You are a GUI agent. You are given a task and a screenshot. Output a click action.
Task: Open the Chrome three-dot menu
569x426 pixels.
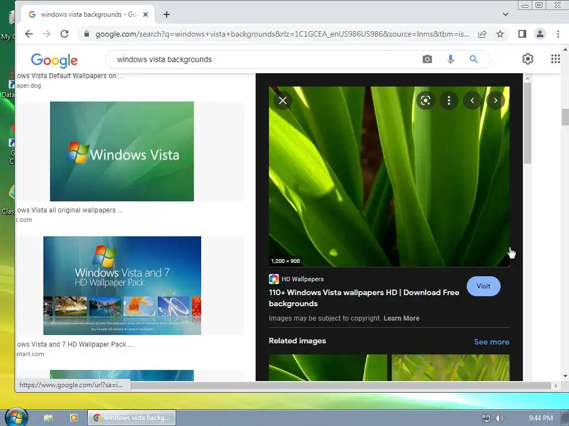click(x=558, y=34)
